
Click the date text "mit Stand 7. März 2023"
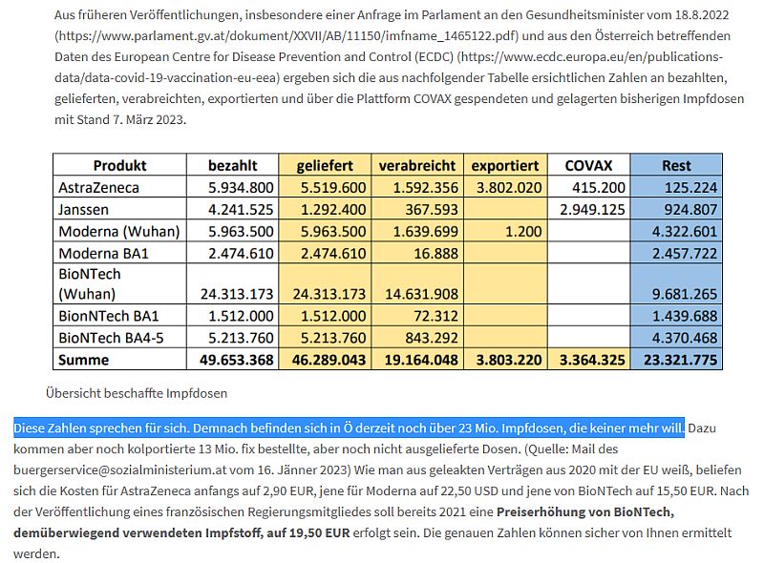click(x=119, y=120)
